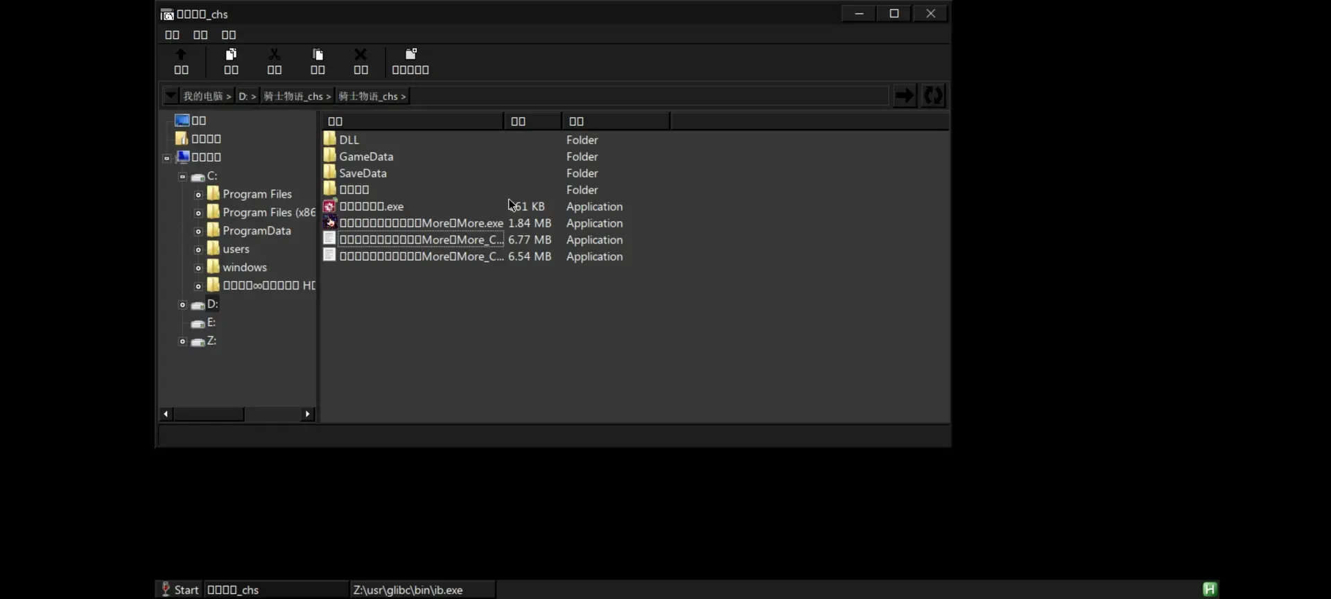Viewport: 1331px width, 599px height.
Task: Select the More□More.exe file name
Action: [x=421, y=223]
